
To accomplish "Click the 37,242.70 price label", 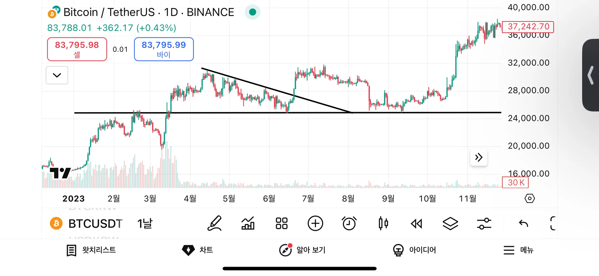I will click(x=528, y=27).
